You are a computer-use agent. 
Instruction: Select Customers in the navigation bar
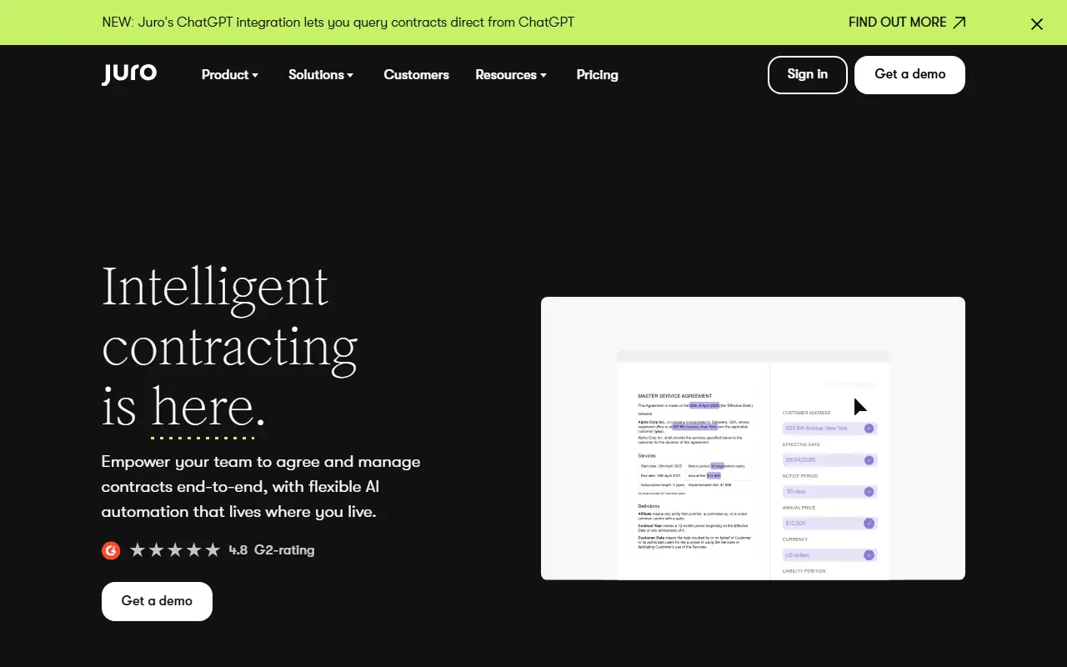coord(416,75)
